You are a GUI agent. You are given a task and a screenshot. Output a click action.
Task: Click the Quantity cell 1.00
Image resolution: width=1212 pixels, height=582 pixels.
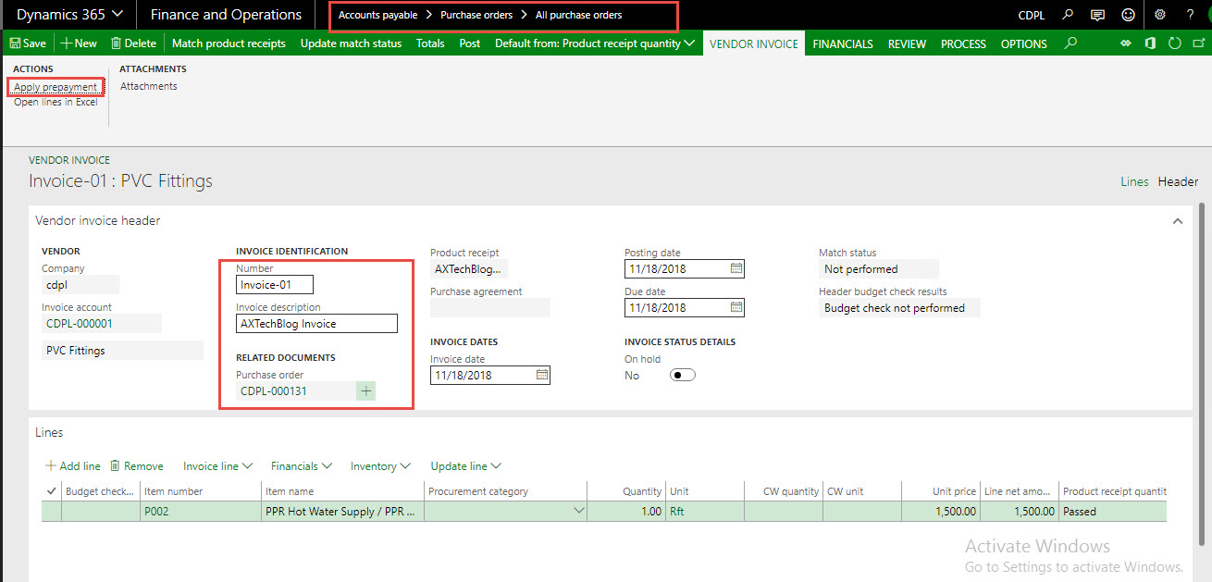click(x=626, y=511)
